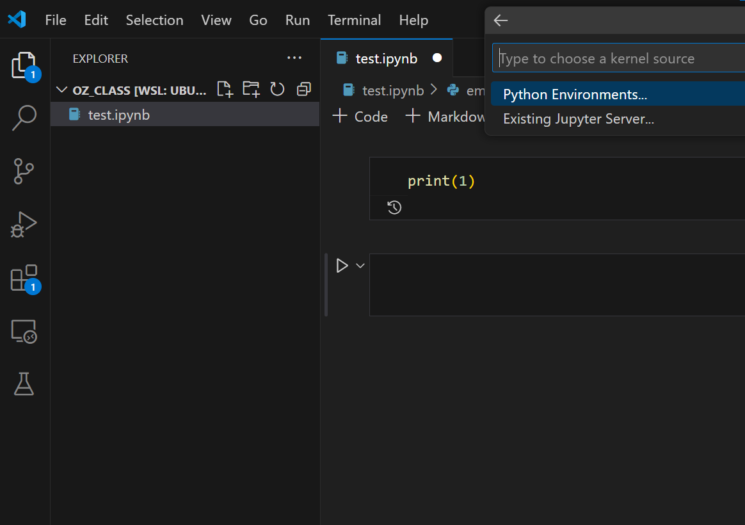The width and height of the screenshot is (745, 525).
Task: Add a new Markdown cell
Action: coord(445,117)
